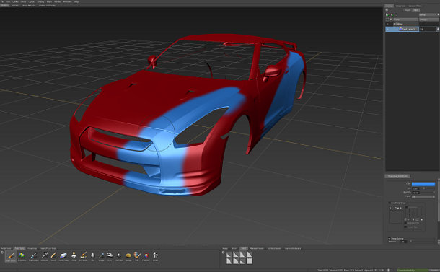Viewport: 440px width, 272px height.
Task: Open the File menu
Action: [x=3, y=1]
